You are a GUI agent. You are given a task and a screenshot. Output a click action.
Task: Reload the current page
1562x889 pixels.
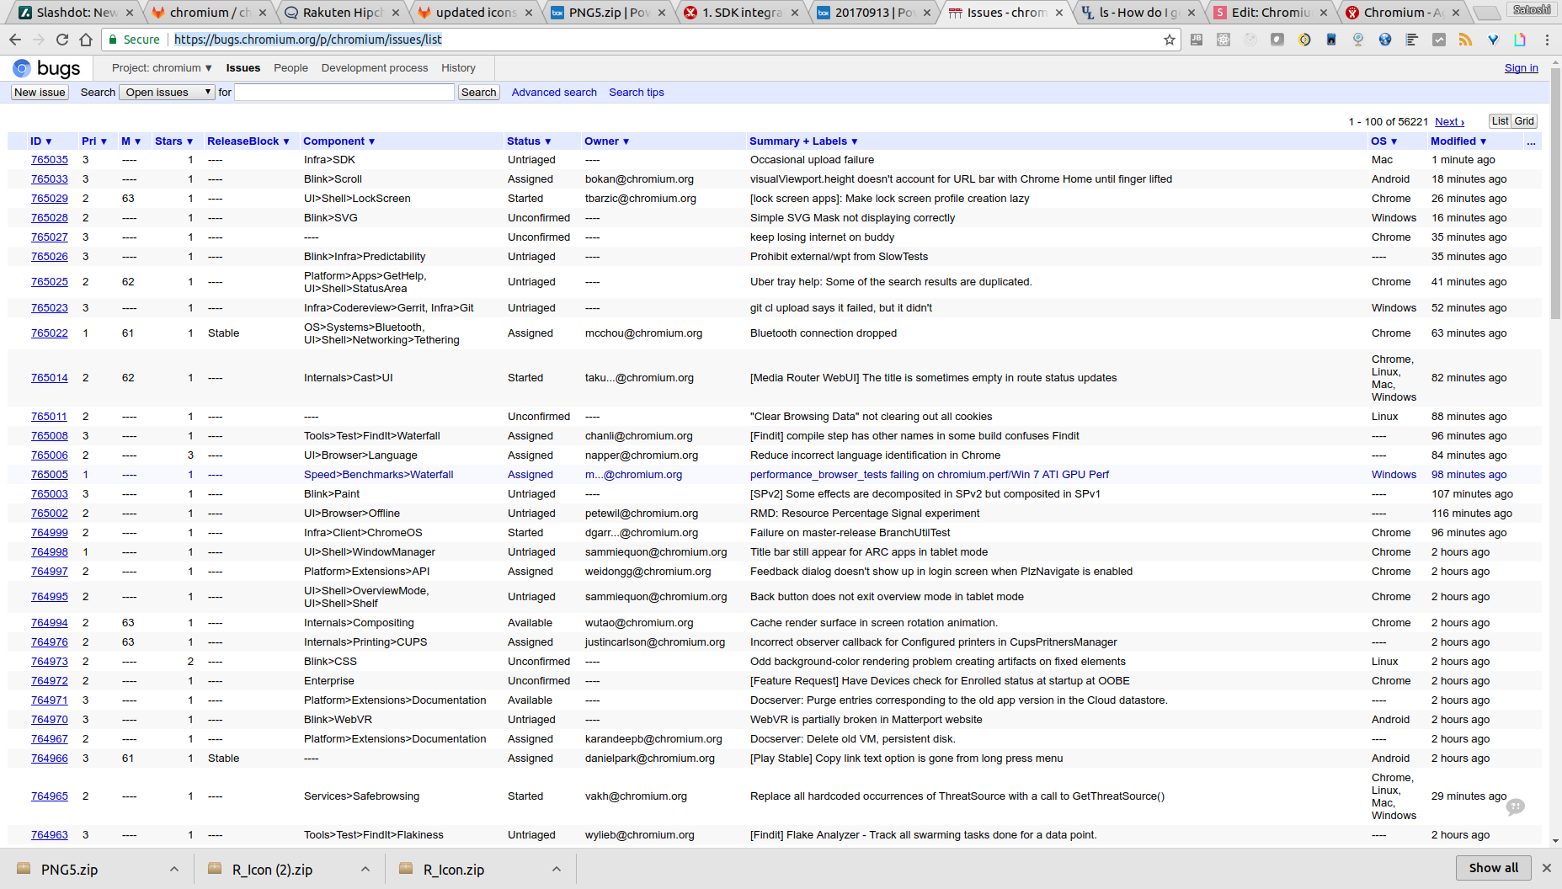[x=62, y=40]
